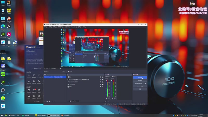Toggle lock on the 三角洲 source
Screen dimensions: 208x117
pyautogui.click(x=103, y=84)
